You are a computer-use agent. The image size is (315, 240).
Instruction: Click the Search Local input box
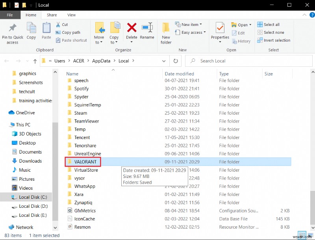(249, 61)
